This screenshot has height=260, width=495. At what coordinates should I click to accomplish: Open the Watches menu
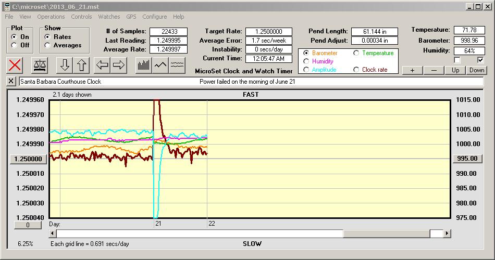[x=109, y=17]
